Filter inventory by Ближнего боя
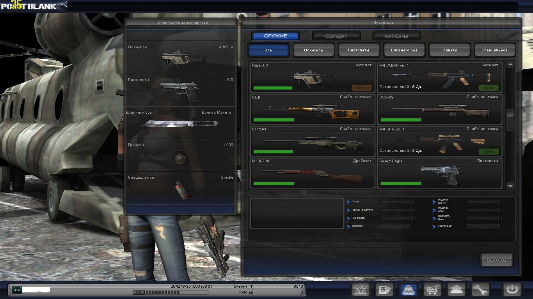Image resolution: width=533 pixels, height=299 pixels. pyautogui.click(x=404, y=50)
